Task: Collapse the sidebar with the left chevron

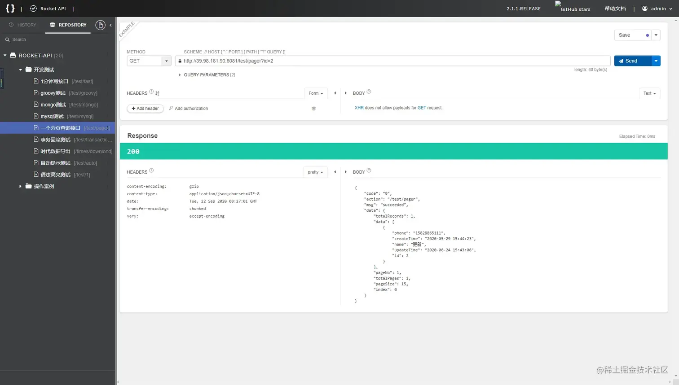Action: (x=110, y=25)
